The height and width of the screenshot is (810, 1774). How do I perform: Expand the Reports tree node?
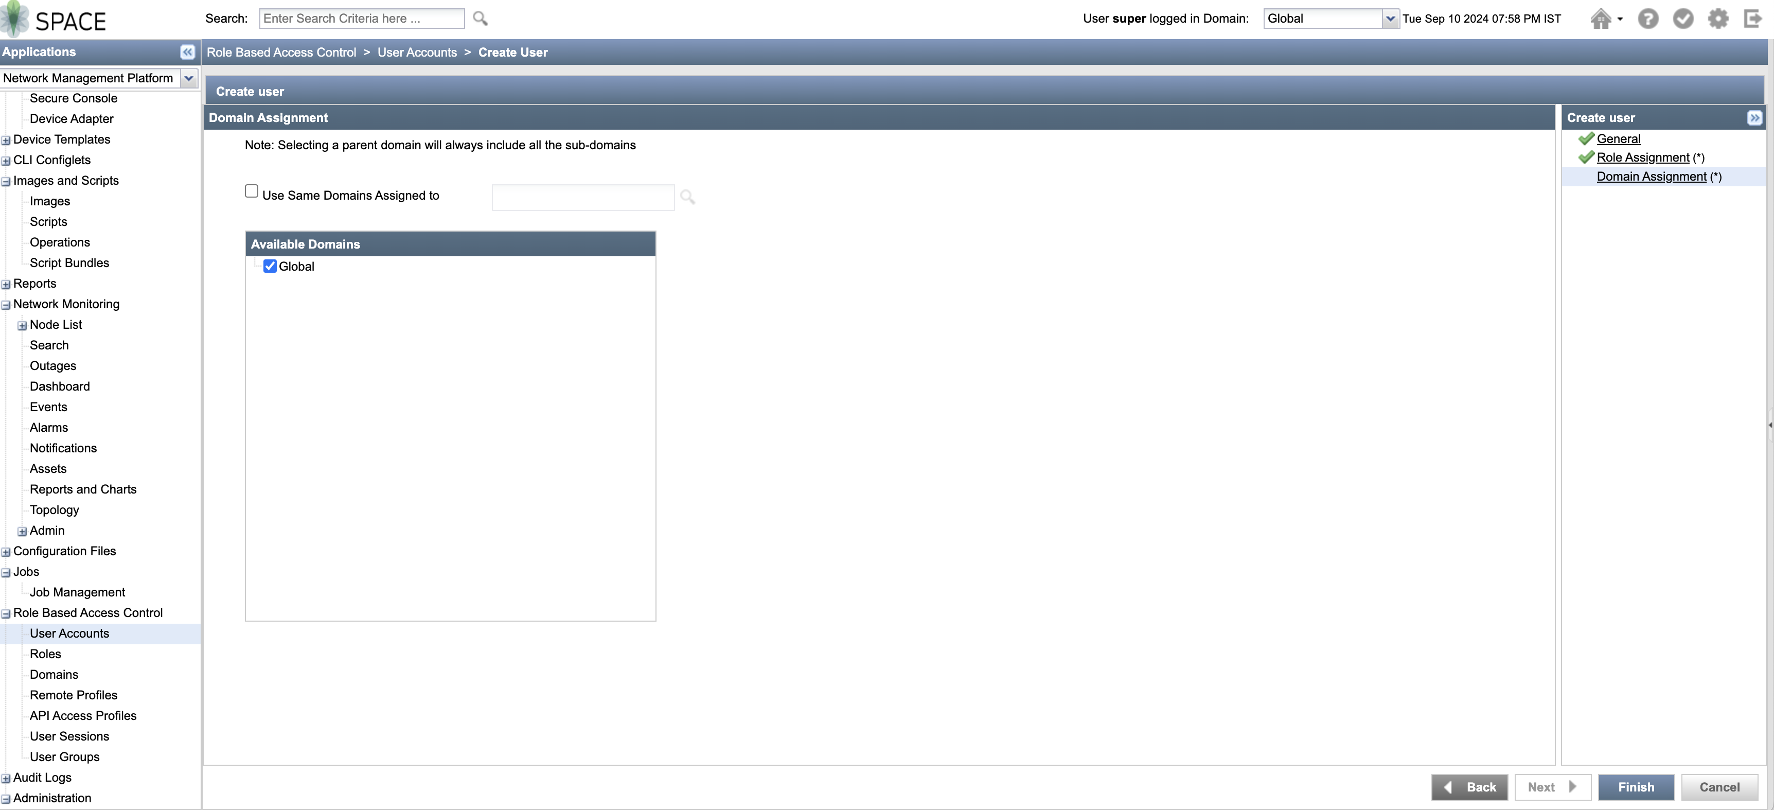click(6, 285)
